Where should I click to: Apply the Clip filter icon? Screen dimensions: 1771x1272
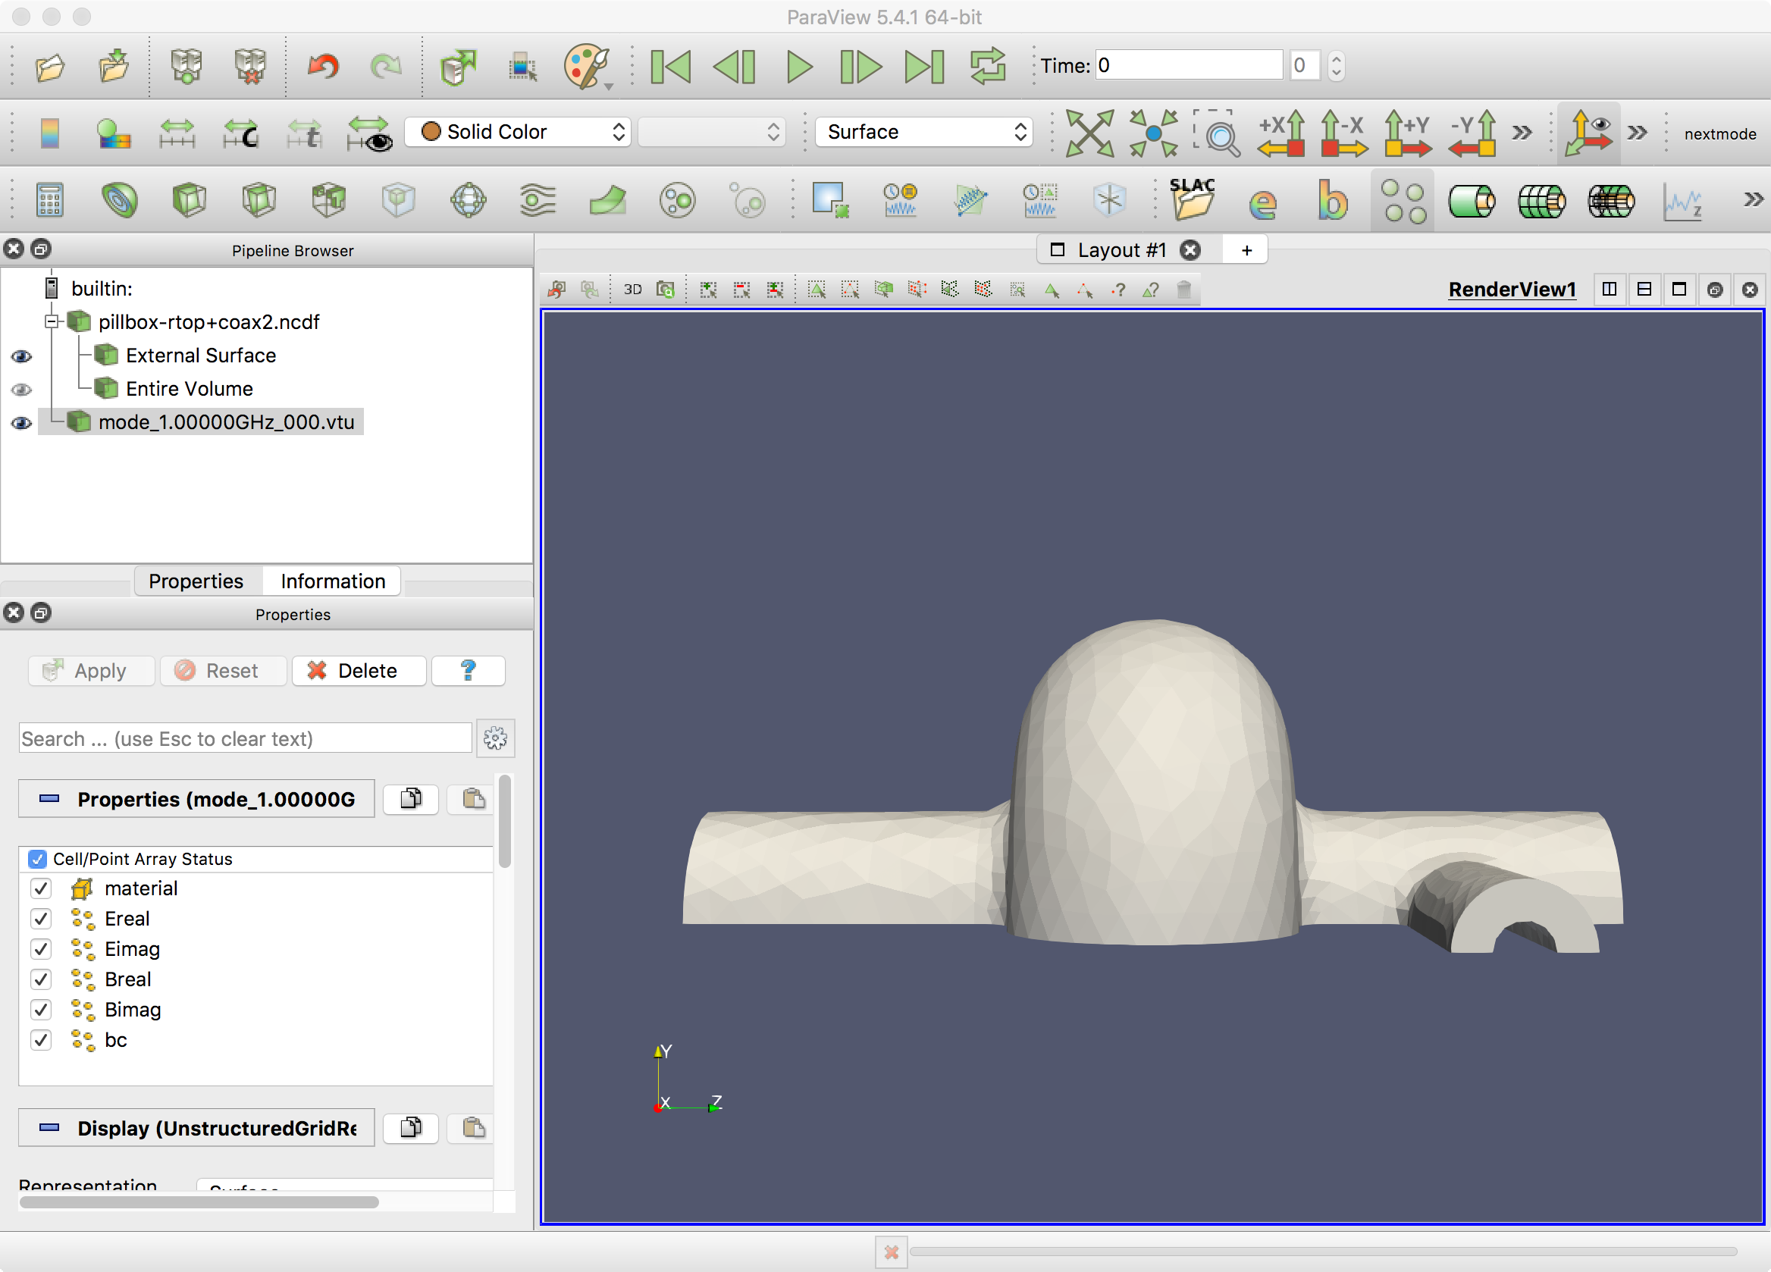tap(189, 201)
